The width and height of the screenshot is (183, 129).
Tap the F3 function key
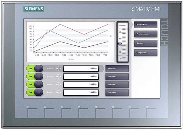click(66, 112)
